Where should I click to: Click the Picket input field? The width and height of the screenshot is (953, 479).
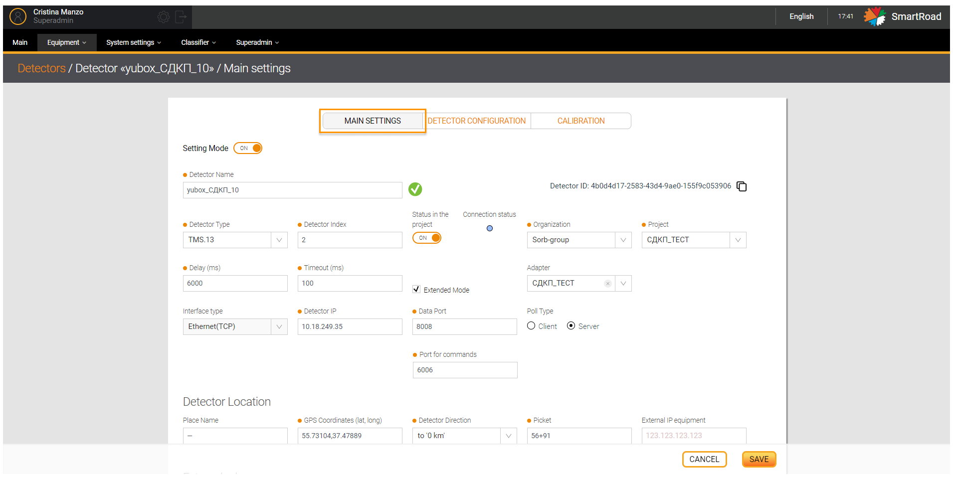[579, 436]
